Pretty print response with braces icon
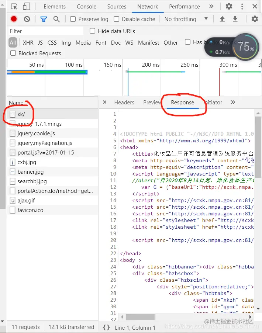 point(106,327)
